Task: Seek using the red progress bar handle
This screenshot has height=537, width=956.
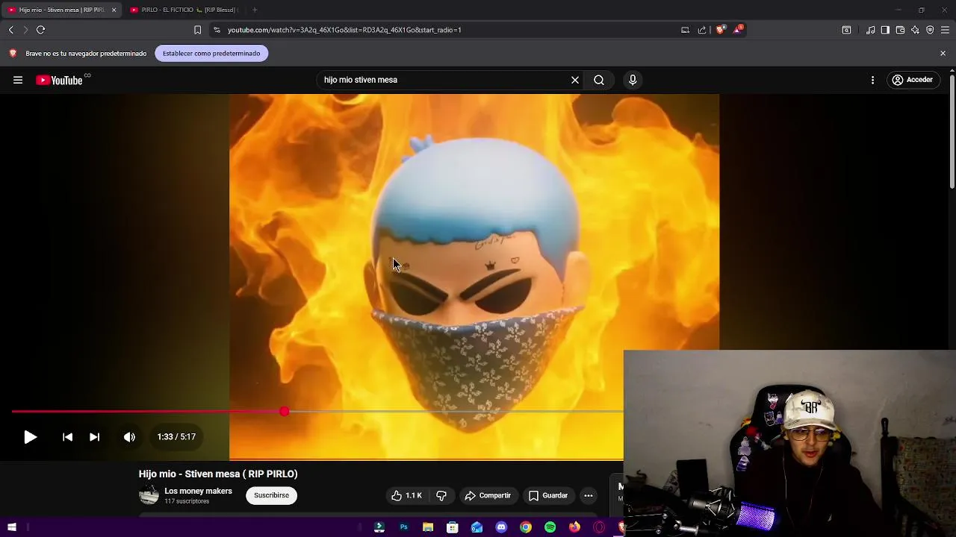Action: tap(285, 412)
